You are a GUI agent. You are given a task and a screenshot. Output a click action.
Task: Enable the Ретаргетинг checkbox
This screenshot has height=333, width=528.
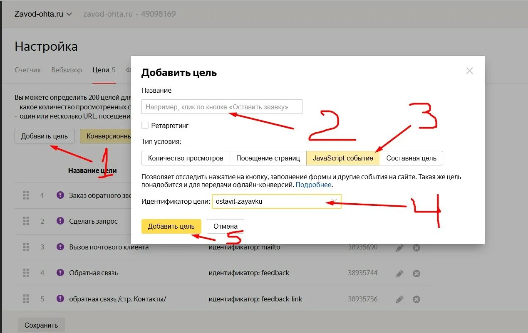click(144, 125)
